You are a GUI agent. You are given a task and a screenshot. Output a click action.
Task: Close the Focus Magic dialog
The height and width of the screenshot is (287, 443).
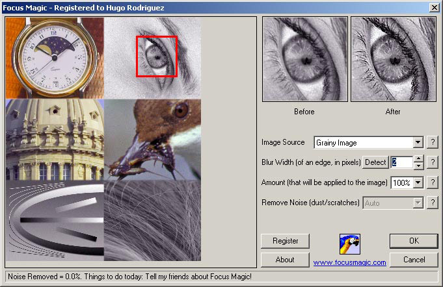click(x=435, y=8)
